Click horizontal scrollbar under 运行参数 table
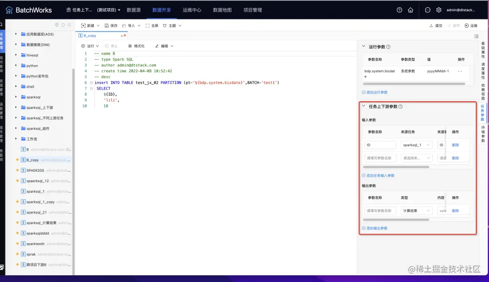Screen dimensions: 489x282 (414, 84)
